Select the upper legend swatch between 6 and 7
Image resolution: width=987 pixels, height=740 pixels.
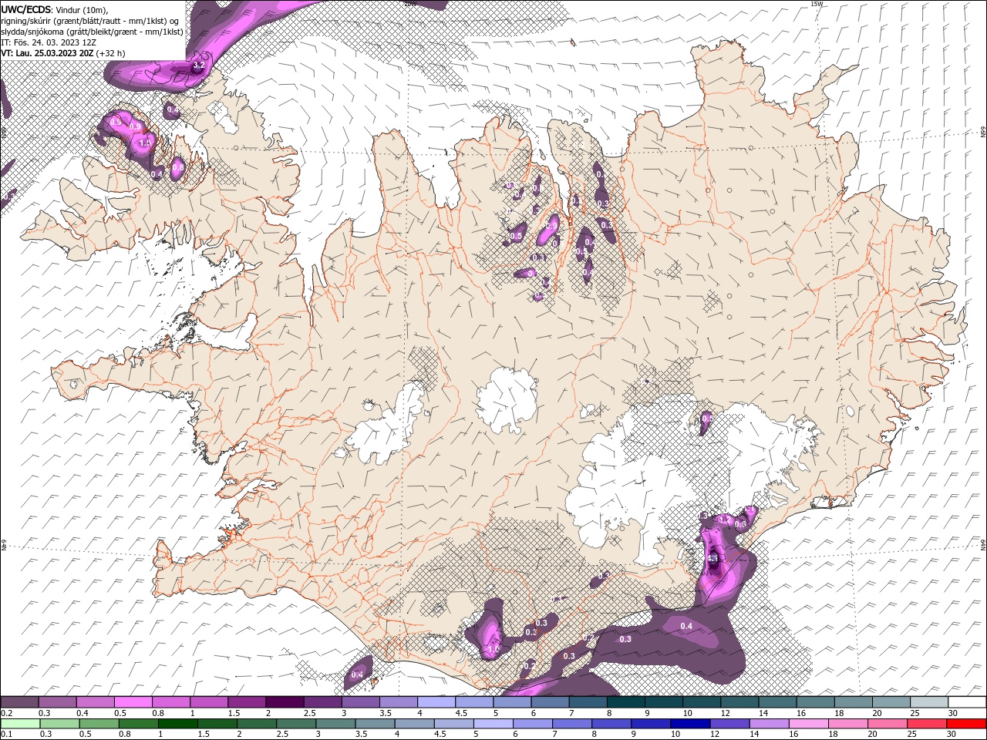click(551, 702)
